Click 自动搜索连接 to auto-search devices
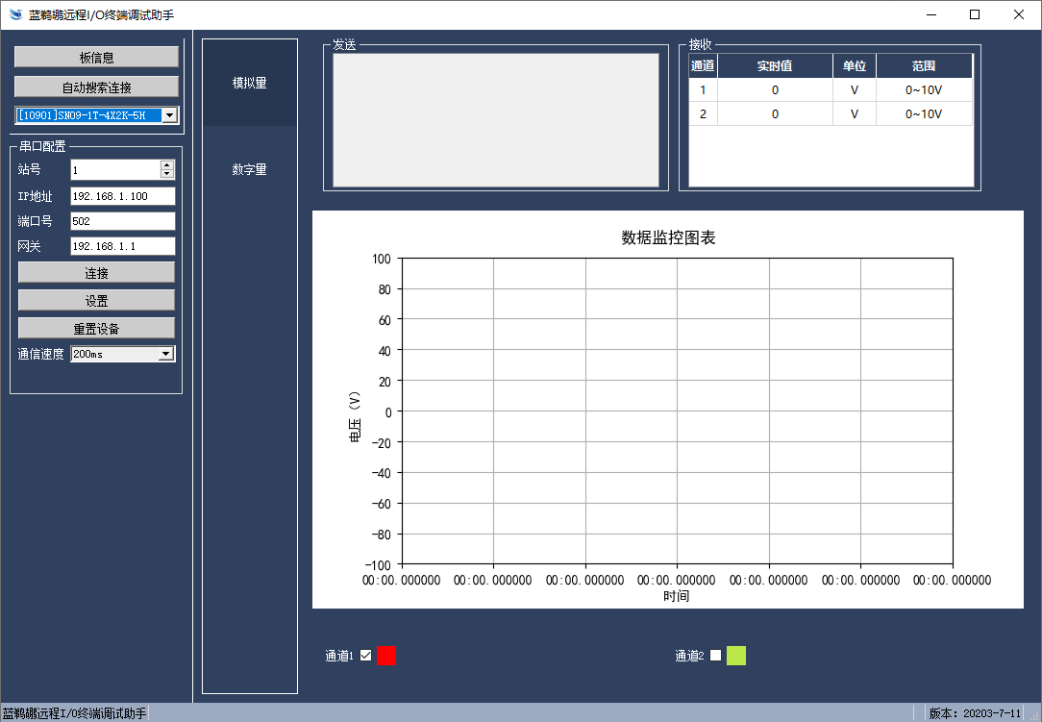Viewport: 1042px width, 722px height. 96,87
